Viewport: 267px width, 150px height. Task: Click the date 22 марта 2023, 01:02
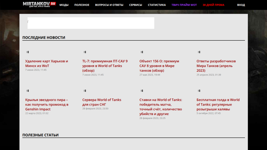click(x=37, y=113)
